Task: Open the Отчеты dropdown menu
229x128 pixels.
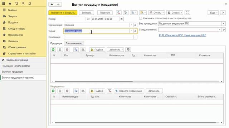Action: [x=157, y=13]
